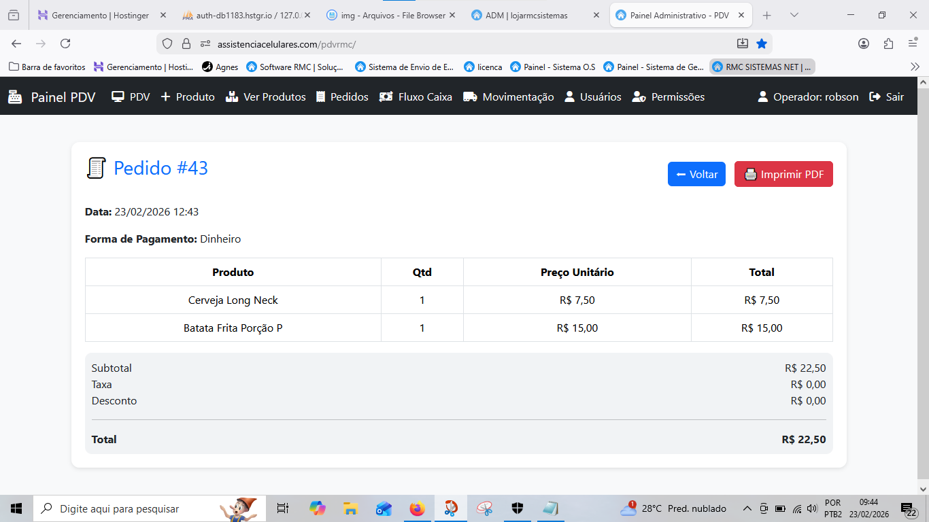
Task: Open the Permissões section
Action: click(669, 97)
